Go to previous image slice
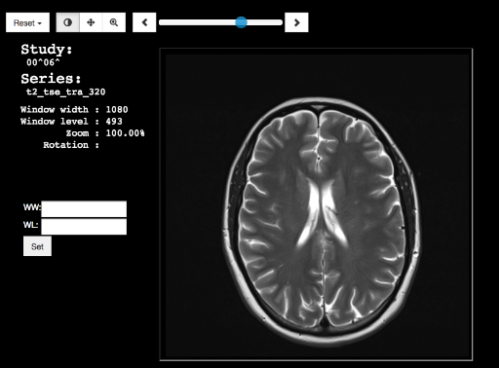499x368 pixels. tap(144, 22)
